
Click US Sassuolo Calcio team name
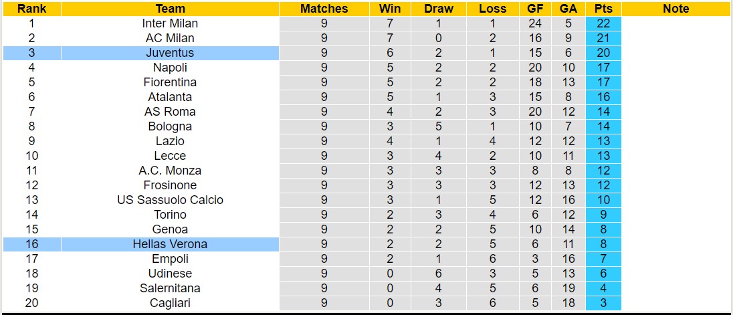coord(170,200)
